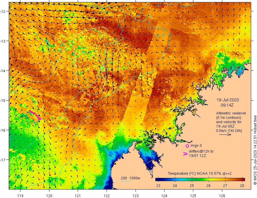Click the colorbar value 23
Screen dimensions: 257x198
(x=158, y=185)
